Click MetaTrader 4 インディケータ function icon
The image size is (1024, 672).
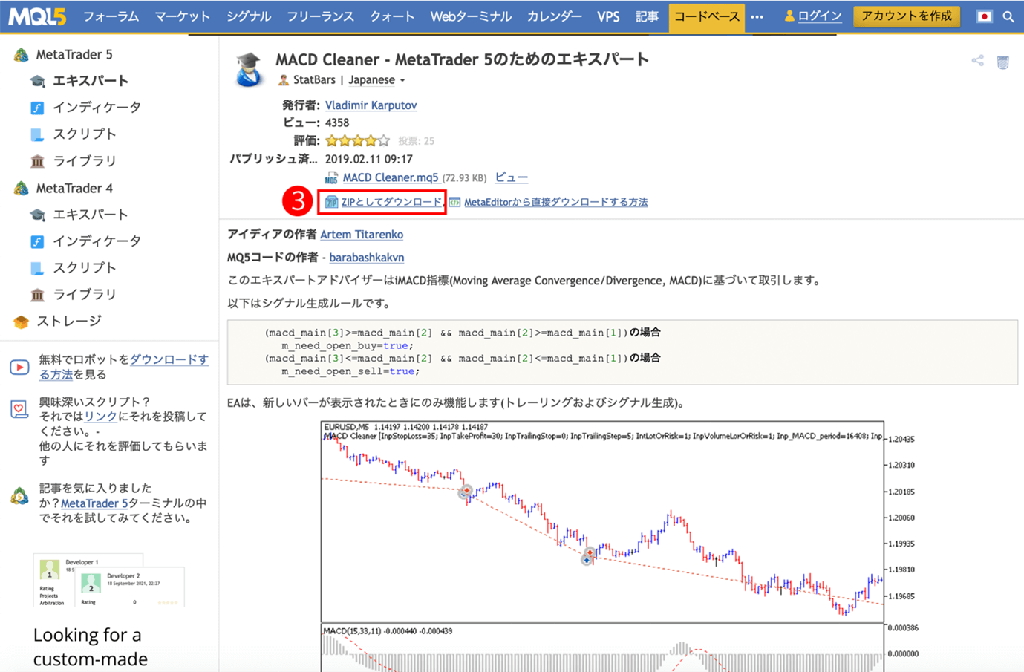tap(37, 241)
